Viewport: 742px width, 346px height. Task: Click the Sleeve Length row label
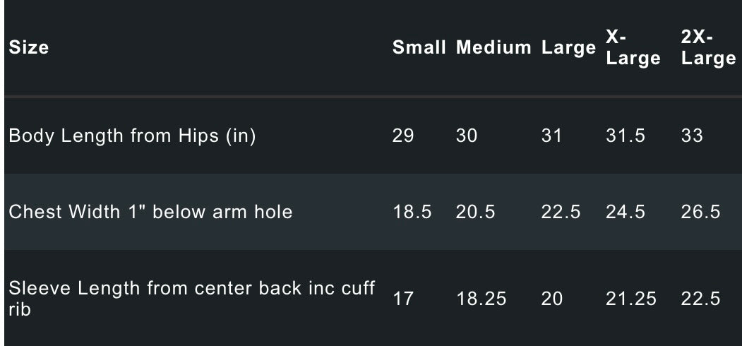(191, 298)
